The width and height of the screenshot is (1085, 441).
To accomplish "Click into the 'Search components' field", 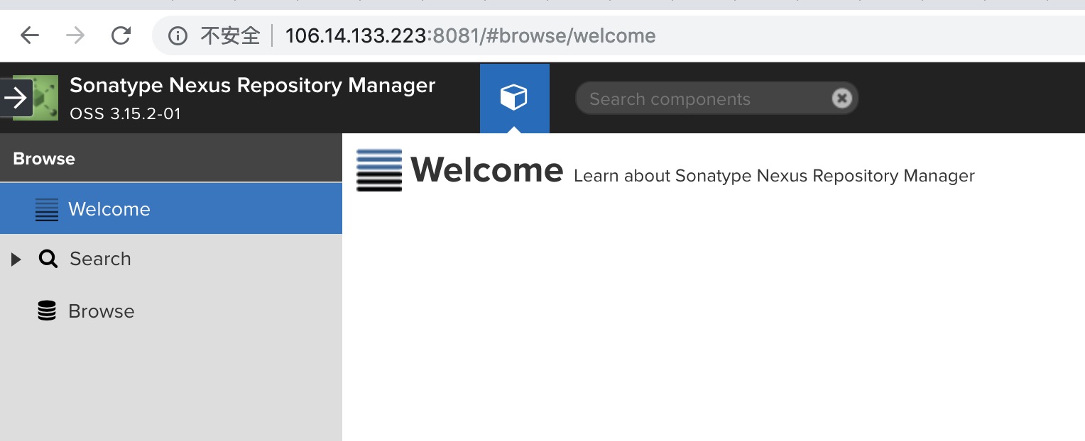I will pyautogui.click(x=703, y=99).
